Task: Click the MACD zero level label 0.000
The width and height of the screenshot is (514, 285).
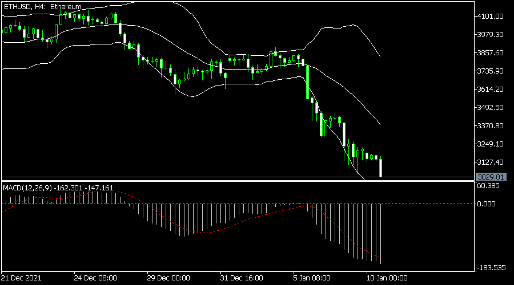Action: (486, 204)
